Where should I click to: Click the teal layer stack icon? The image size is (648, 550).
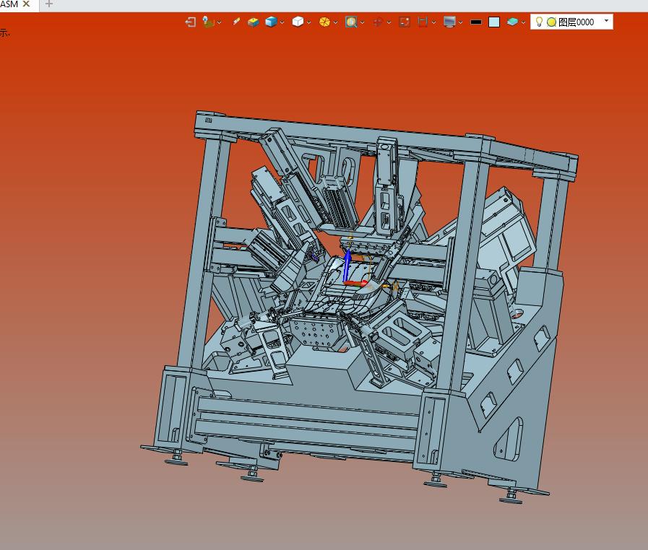click(512, 22)
